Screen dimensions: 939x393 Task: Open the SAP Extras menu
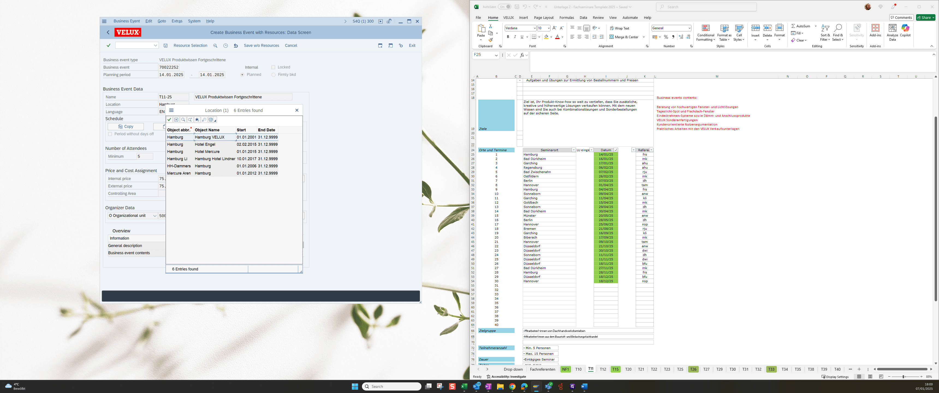click(x=177, y=21)
